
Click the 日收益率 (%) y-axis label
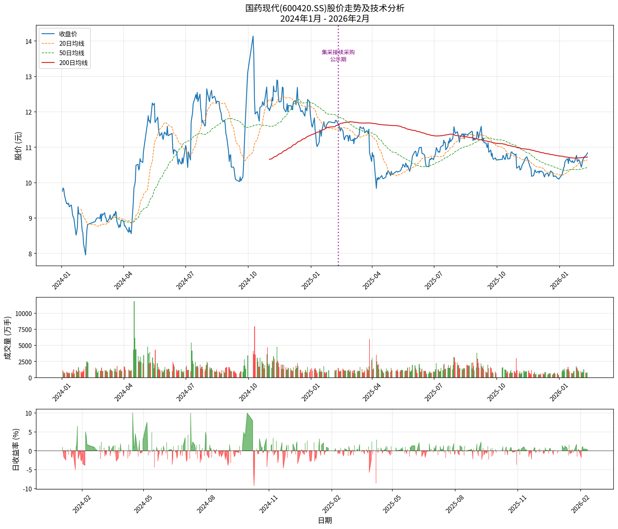tap(16, 449)
